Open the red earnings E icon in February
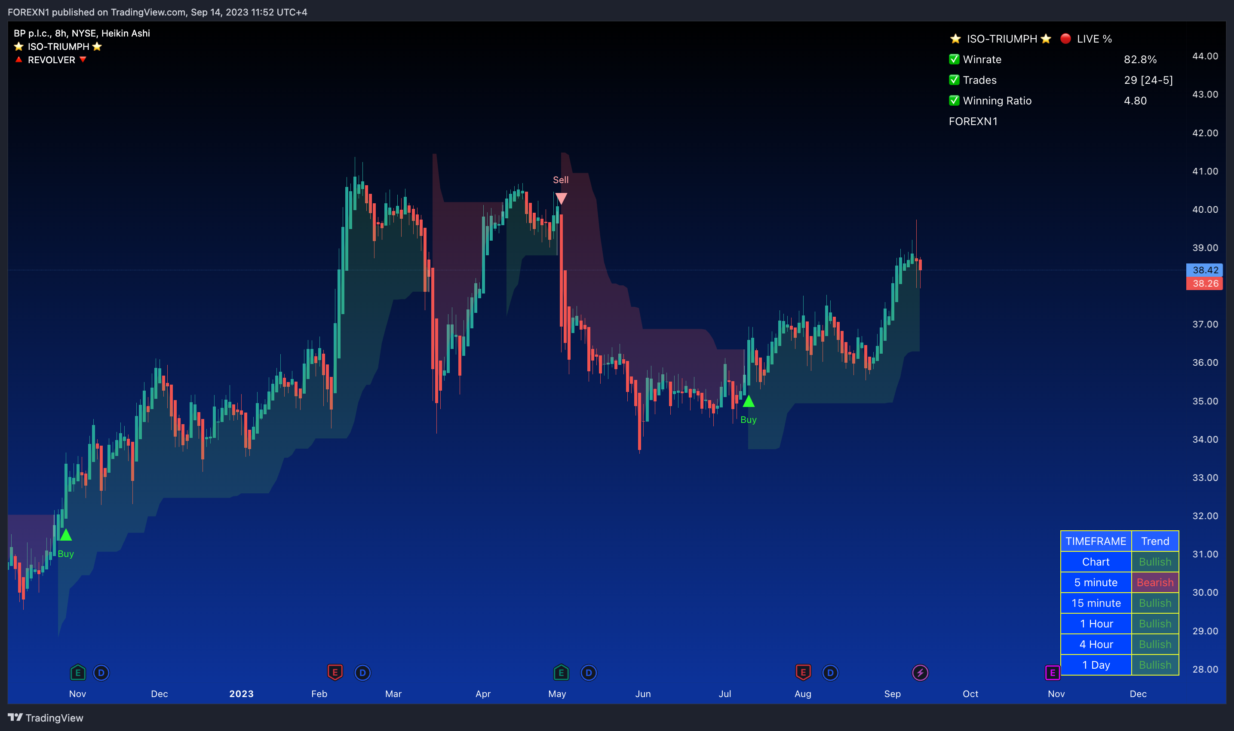The height and width of the screenshot is (731, 1234). click(x=335, y=673)
